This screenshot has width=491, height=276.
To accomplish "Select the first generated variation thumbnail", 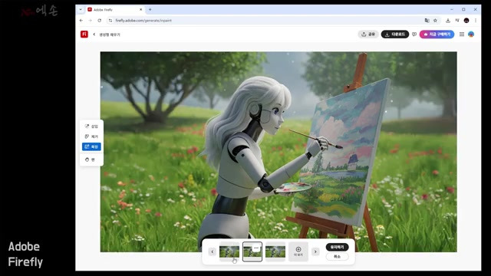I will (229, 251).
